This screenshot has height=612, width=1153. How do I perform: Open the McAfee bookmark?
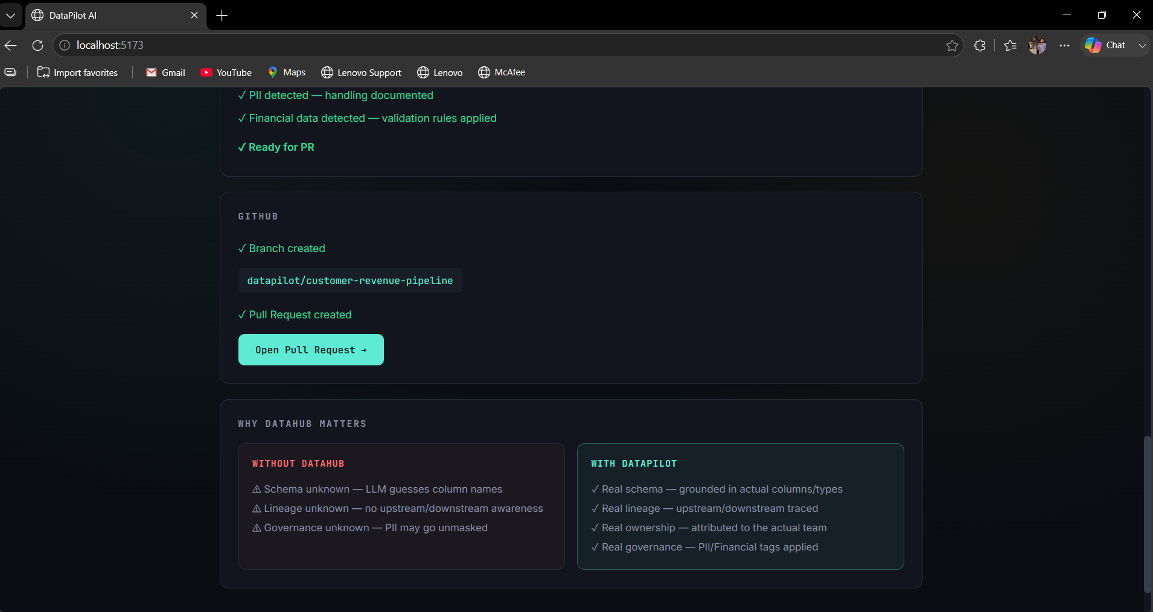502,72
